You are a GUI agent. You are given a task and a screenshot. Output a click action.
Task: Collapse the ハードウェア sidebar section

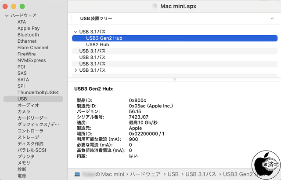(7, 16)
